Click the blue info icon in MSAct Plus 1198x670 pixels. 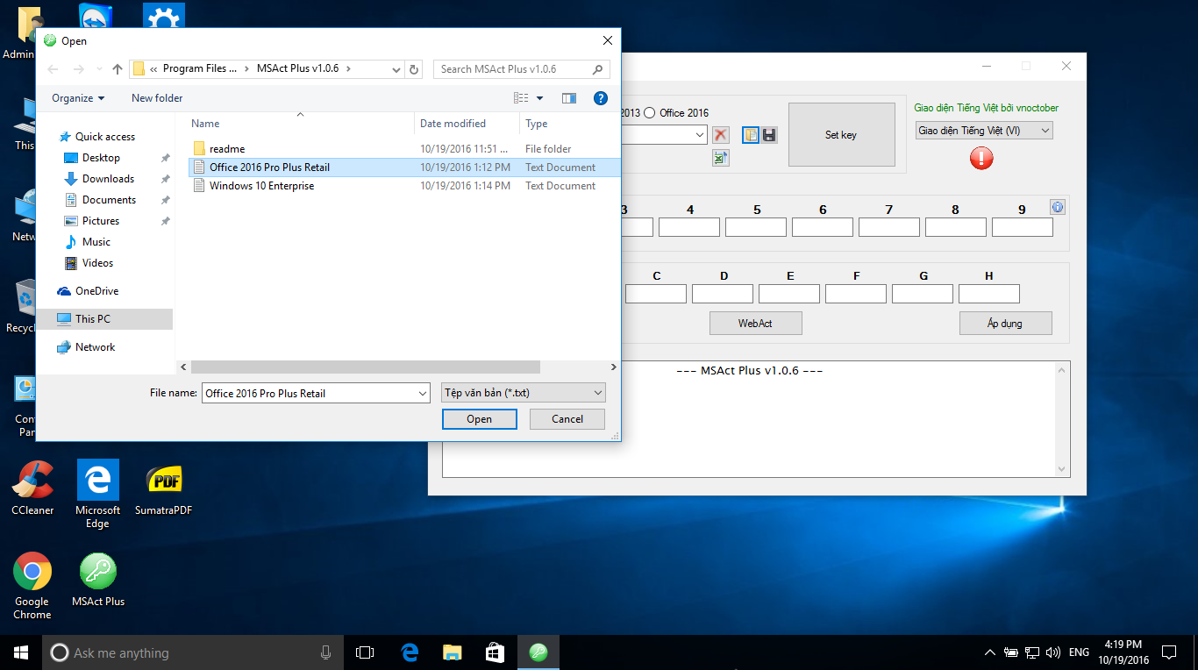pos(1058,207)
